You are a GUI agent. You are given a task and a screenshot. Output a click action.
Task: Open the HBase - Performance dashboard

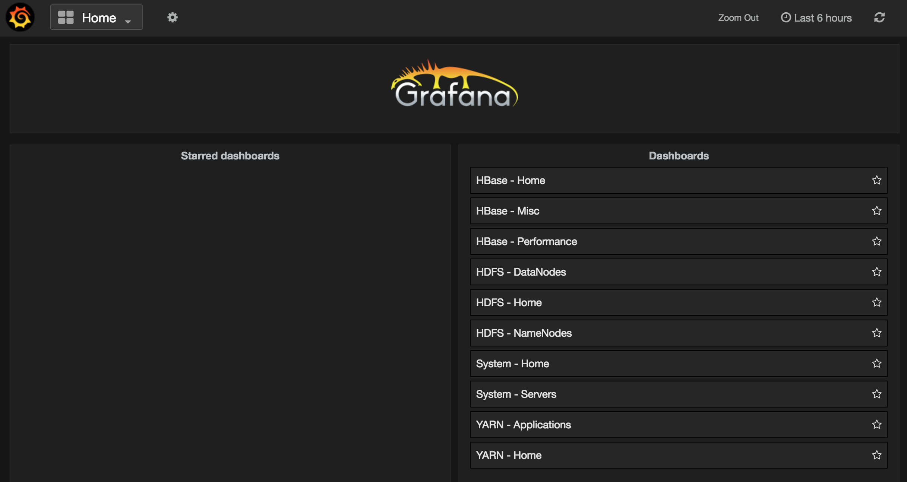[x=679, y=241]
